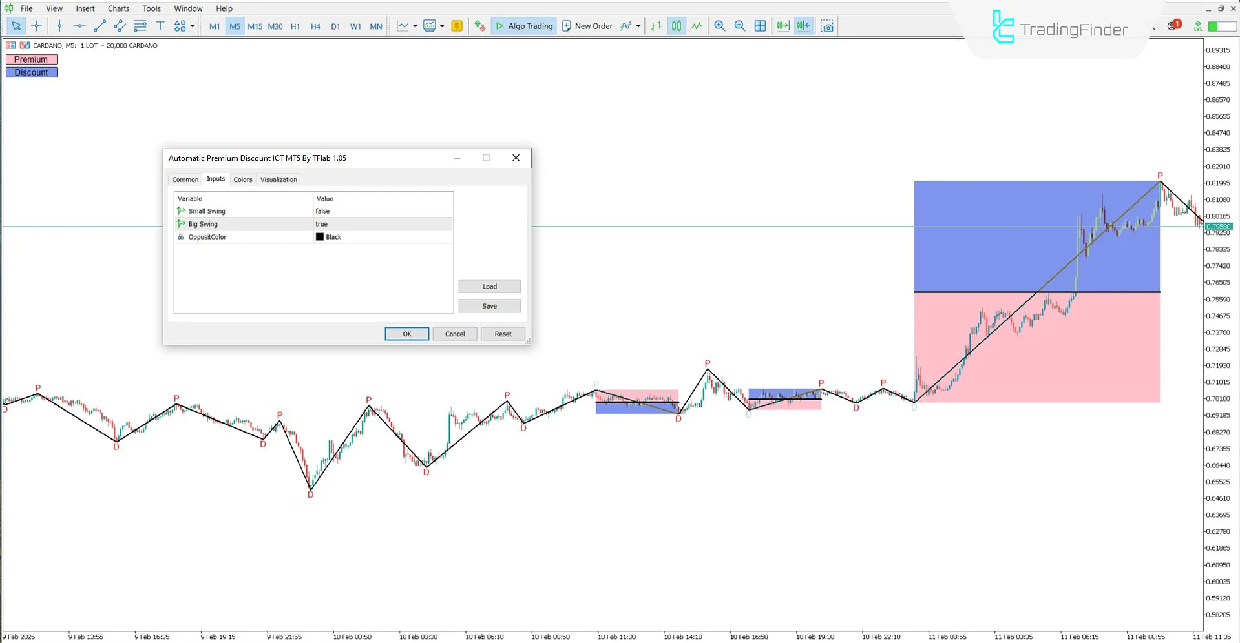Switch to the Colors tab
1240x643 pixels.
pyautogui.click(x=242, y=179)
